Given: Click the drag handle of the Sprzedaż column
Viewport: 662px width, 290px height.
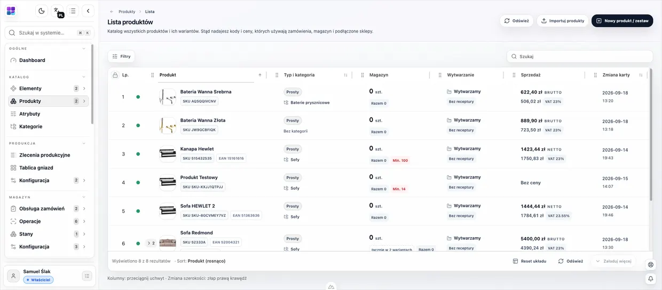Looking at the screenshot, I should (514, 75).
